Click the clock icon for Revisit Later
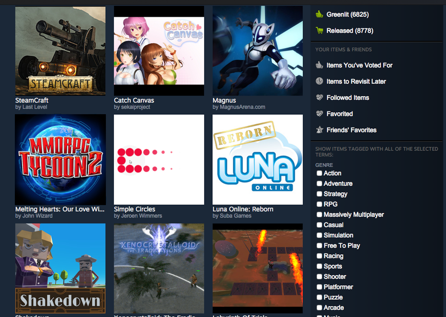446x317 pixels. [x=319, y=81]
